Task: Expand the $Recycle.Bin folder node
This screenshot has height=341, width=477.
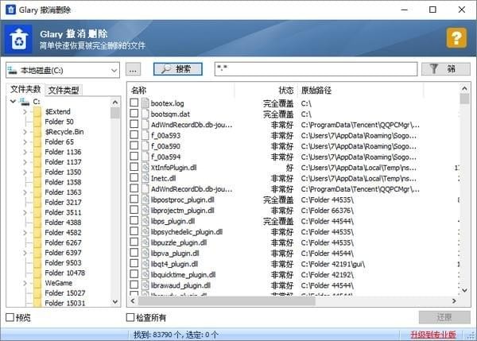Action: [x=25, y=132]
